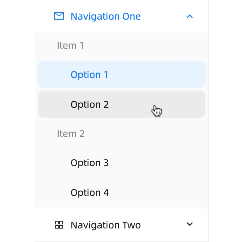Choose Option 2 under Item 1
Screen dimensions: 244x242
point(89,104)
